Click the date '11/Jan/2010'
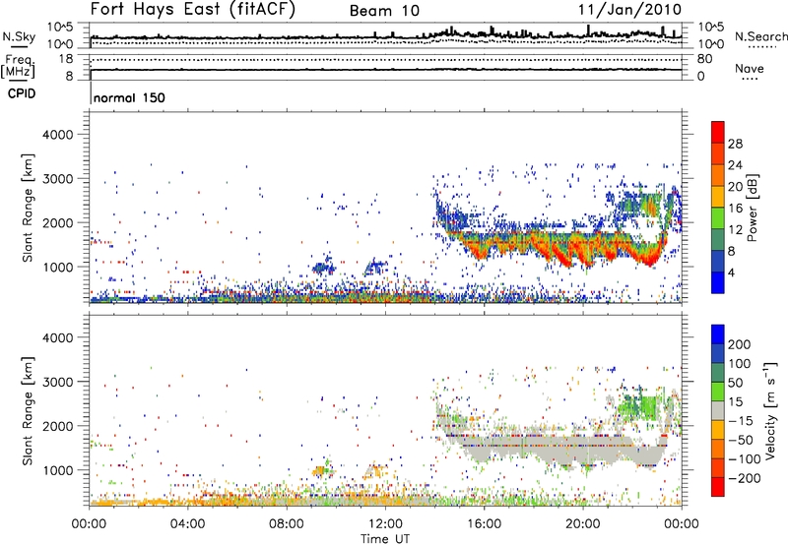Viewport: 788px width, 545px height. tap(629, 10)
